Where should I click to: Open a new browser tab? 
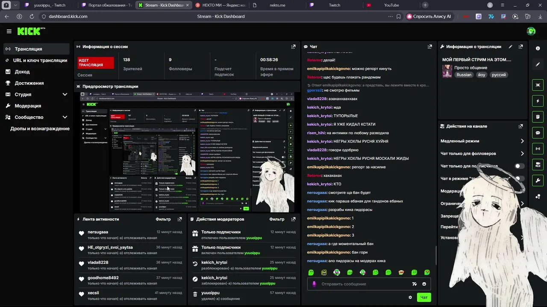tap(425, 5)
